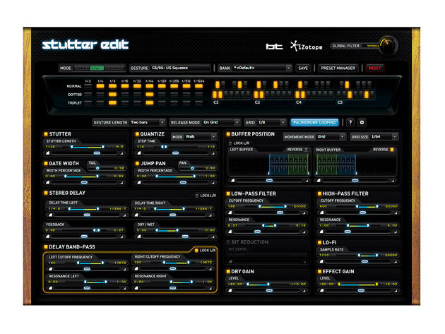Viewport: 445px width, 334px height.
Task: Toggle the Normal 1/1024 stutter length cell
Action: point(199,86)
